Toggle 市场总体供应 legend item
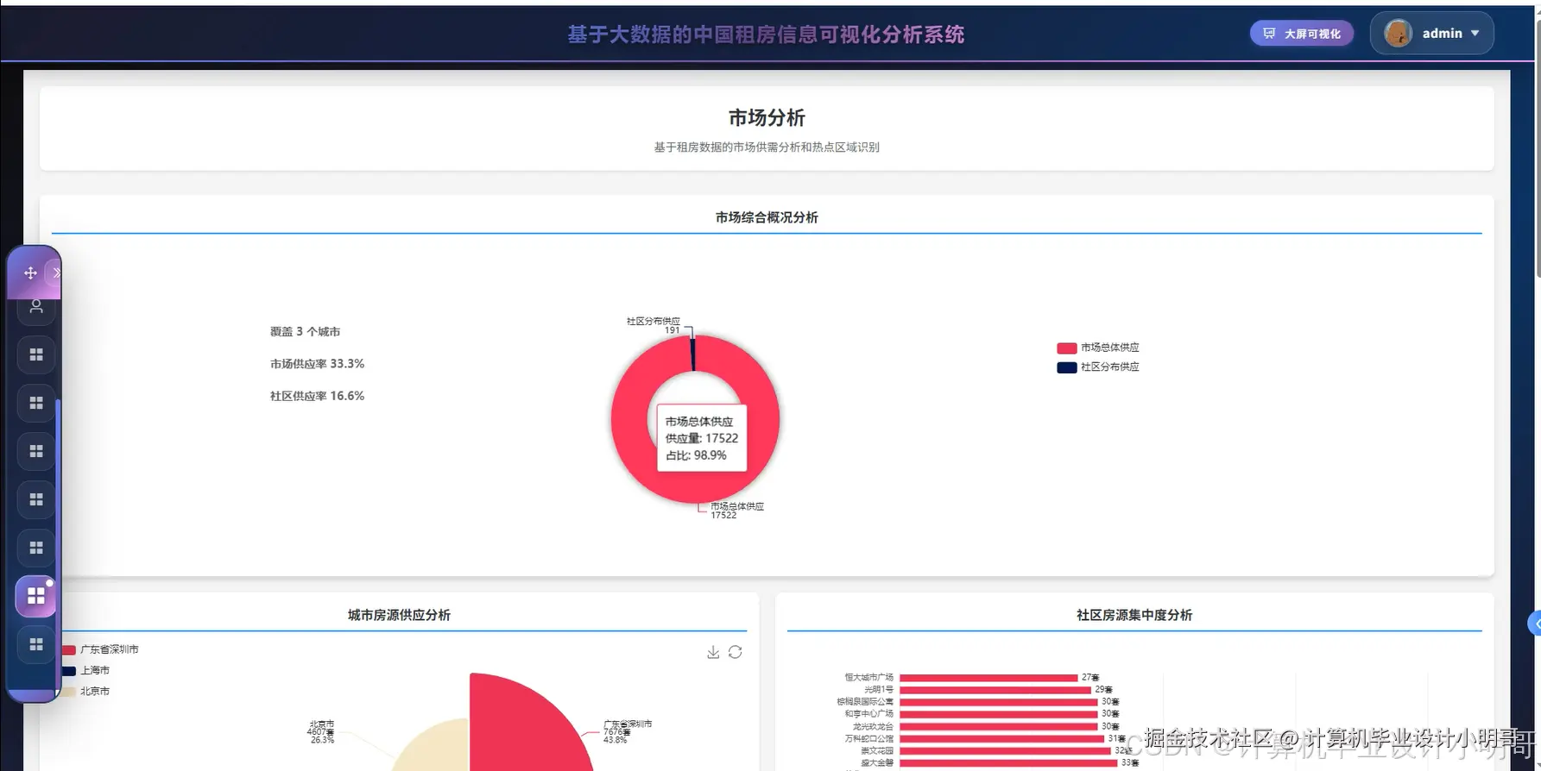This screenshot has height=771, width=1541. (x=1098, y=348)
